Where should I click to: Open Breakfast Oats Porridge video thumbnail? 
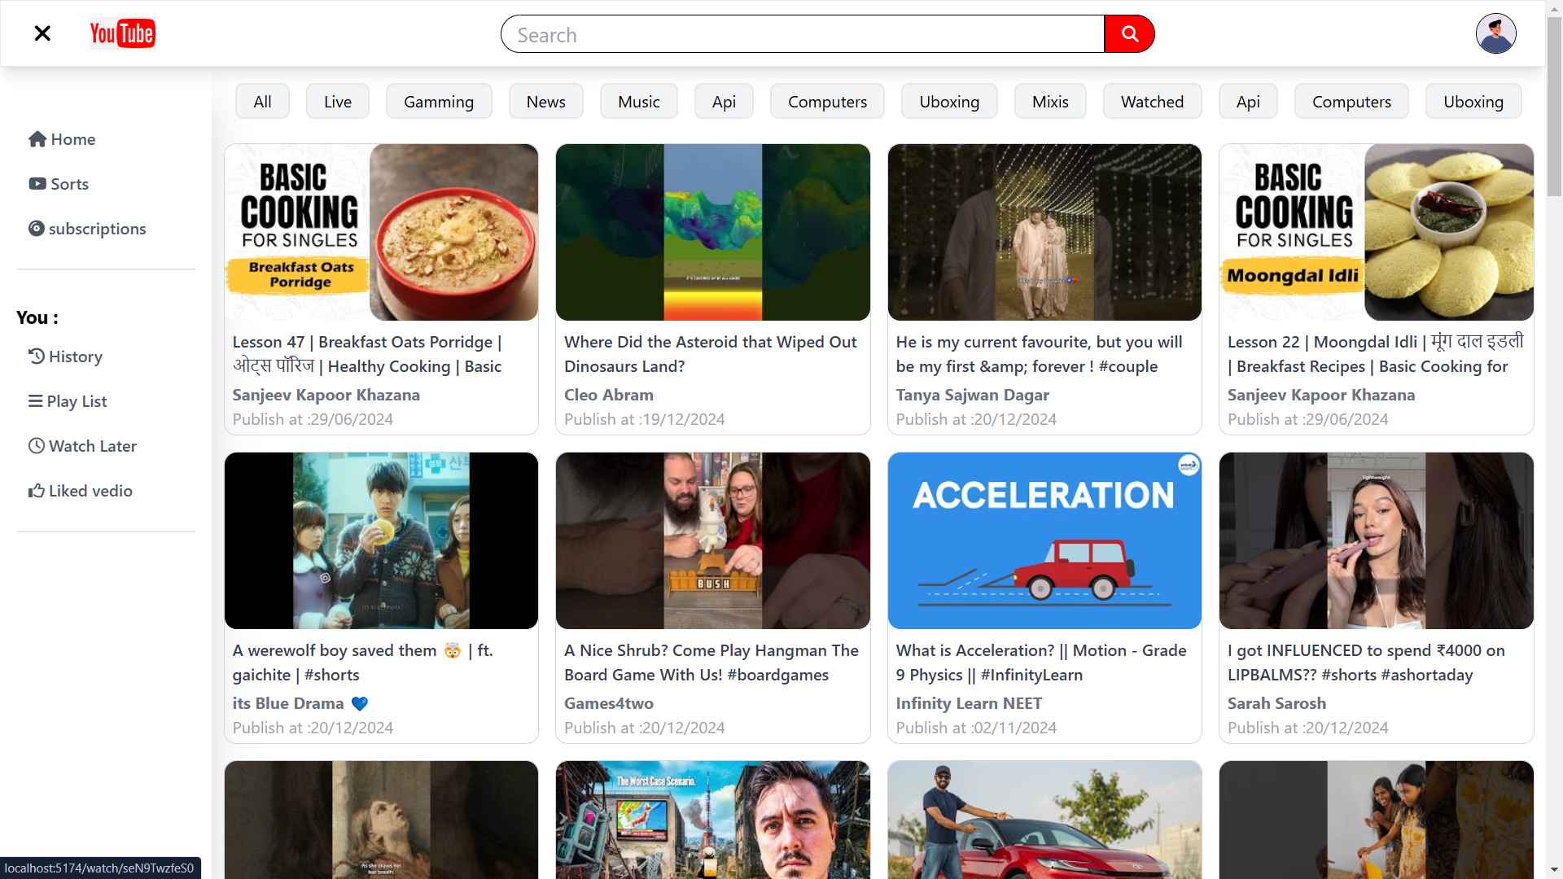pyautogui.click(x=381, y=232)
